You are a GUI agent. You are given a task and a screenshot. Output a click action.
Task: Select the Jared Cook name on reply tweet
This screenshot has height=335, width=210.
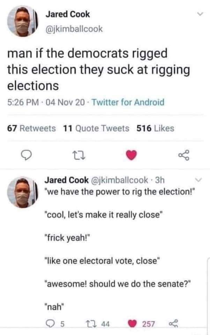click(x=66, y=180)
